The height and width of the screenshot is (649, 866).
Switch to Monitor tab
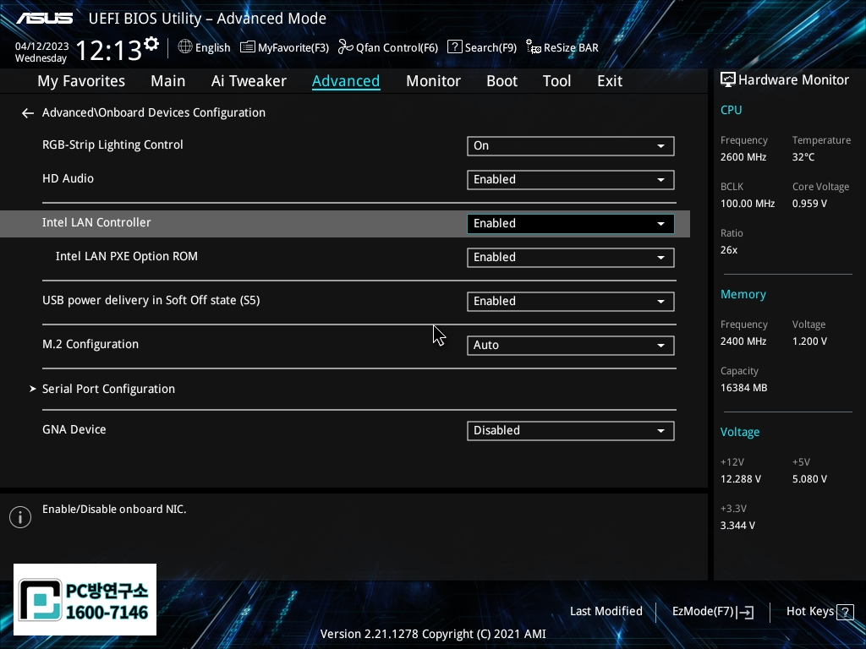click(x=433, y=81)
